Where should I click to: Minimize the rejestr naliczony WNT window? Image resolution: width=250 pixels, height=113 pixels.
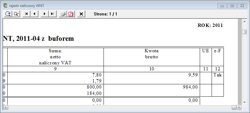click(222, 6)
